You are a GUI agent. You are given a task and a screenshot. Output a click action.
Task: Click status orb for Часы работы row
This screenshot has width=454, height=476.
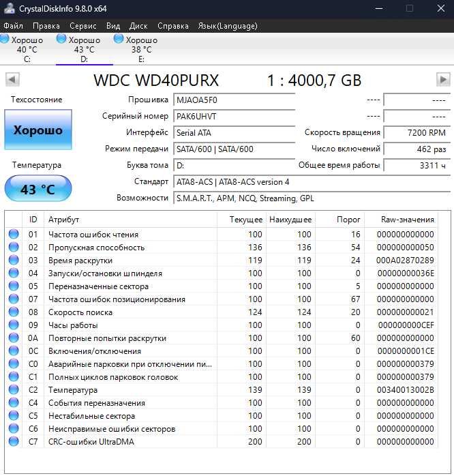(x=14, y=325)
